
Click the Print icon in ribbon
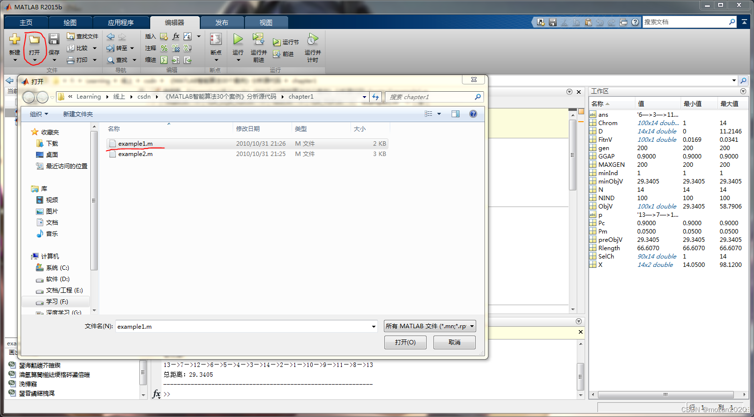point(71,60)
